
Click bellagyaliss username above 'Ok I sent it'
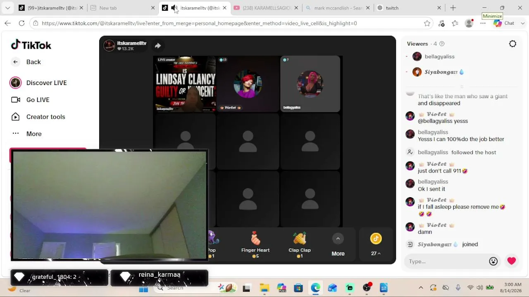coord(433,181)
